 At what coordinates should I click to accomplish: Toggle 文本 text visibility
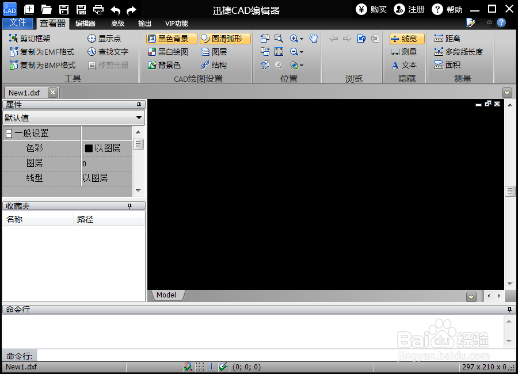[403, 65]
